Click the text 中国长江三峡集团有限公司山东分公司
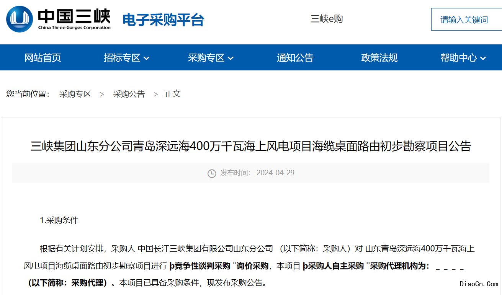Screen dimensions: 502x295 tap(205, 249)
